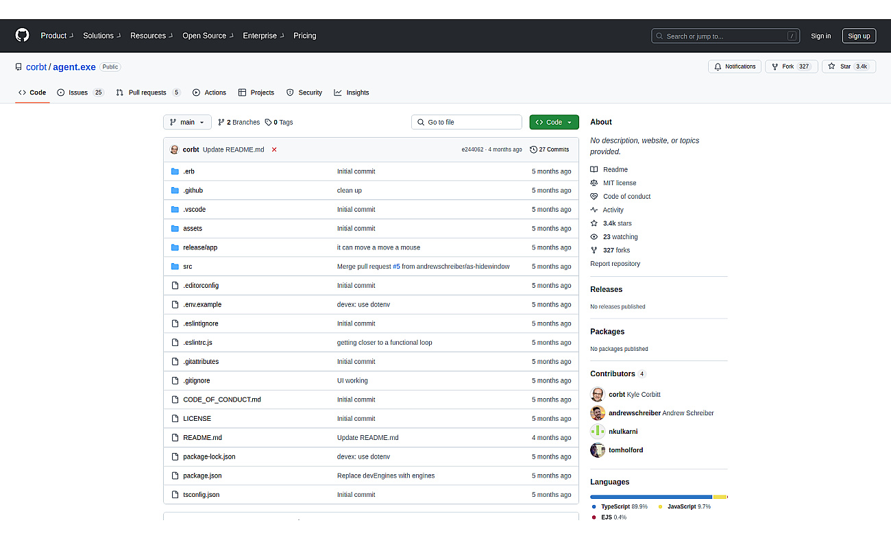Open the green Code dropdown button

pyautogui.click(x=554, y=122)
